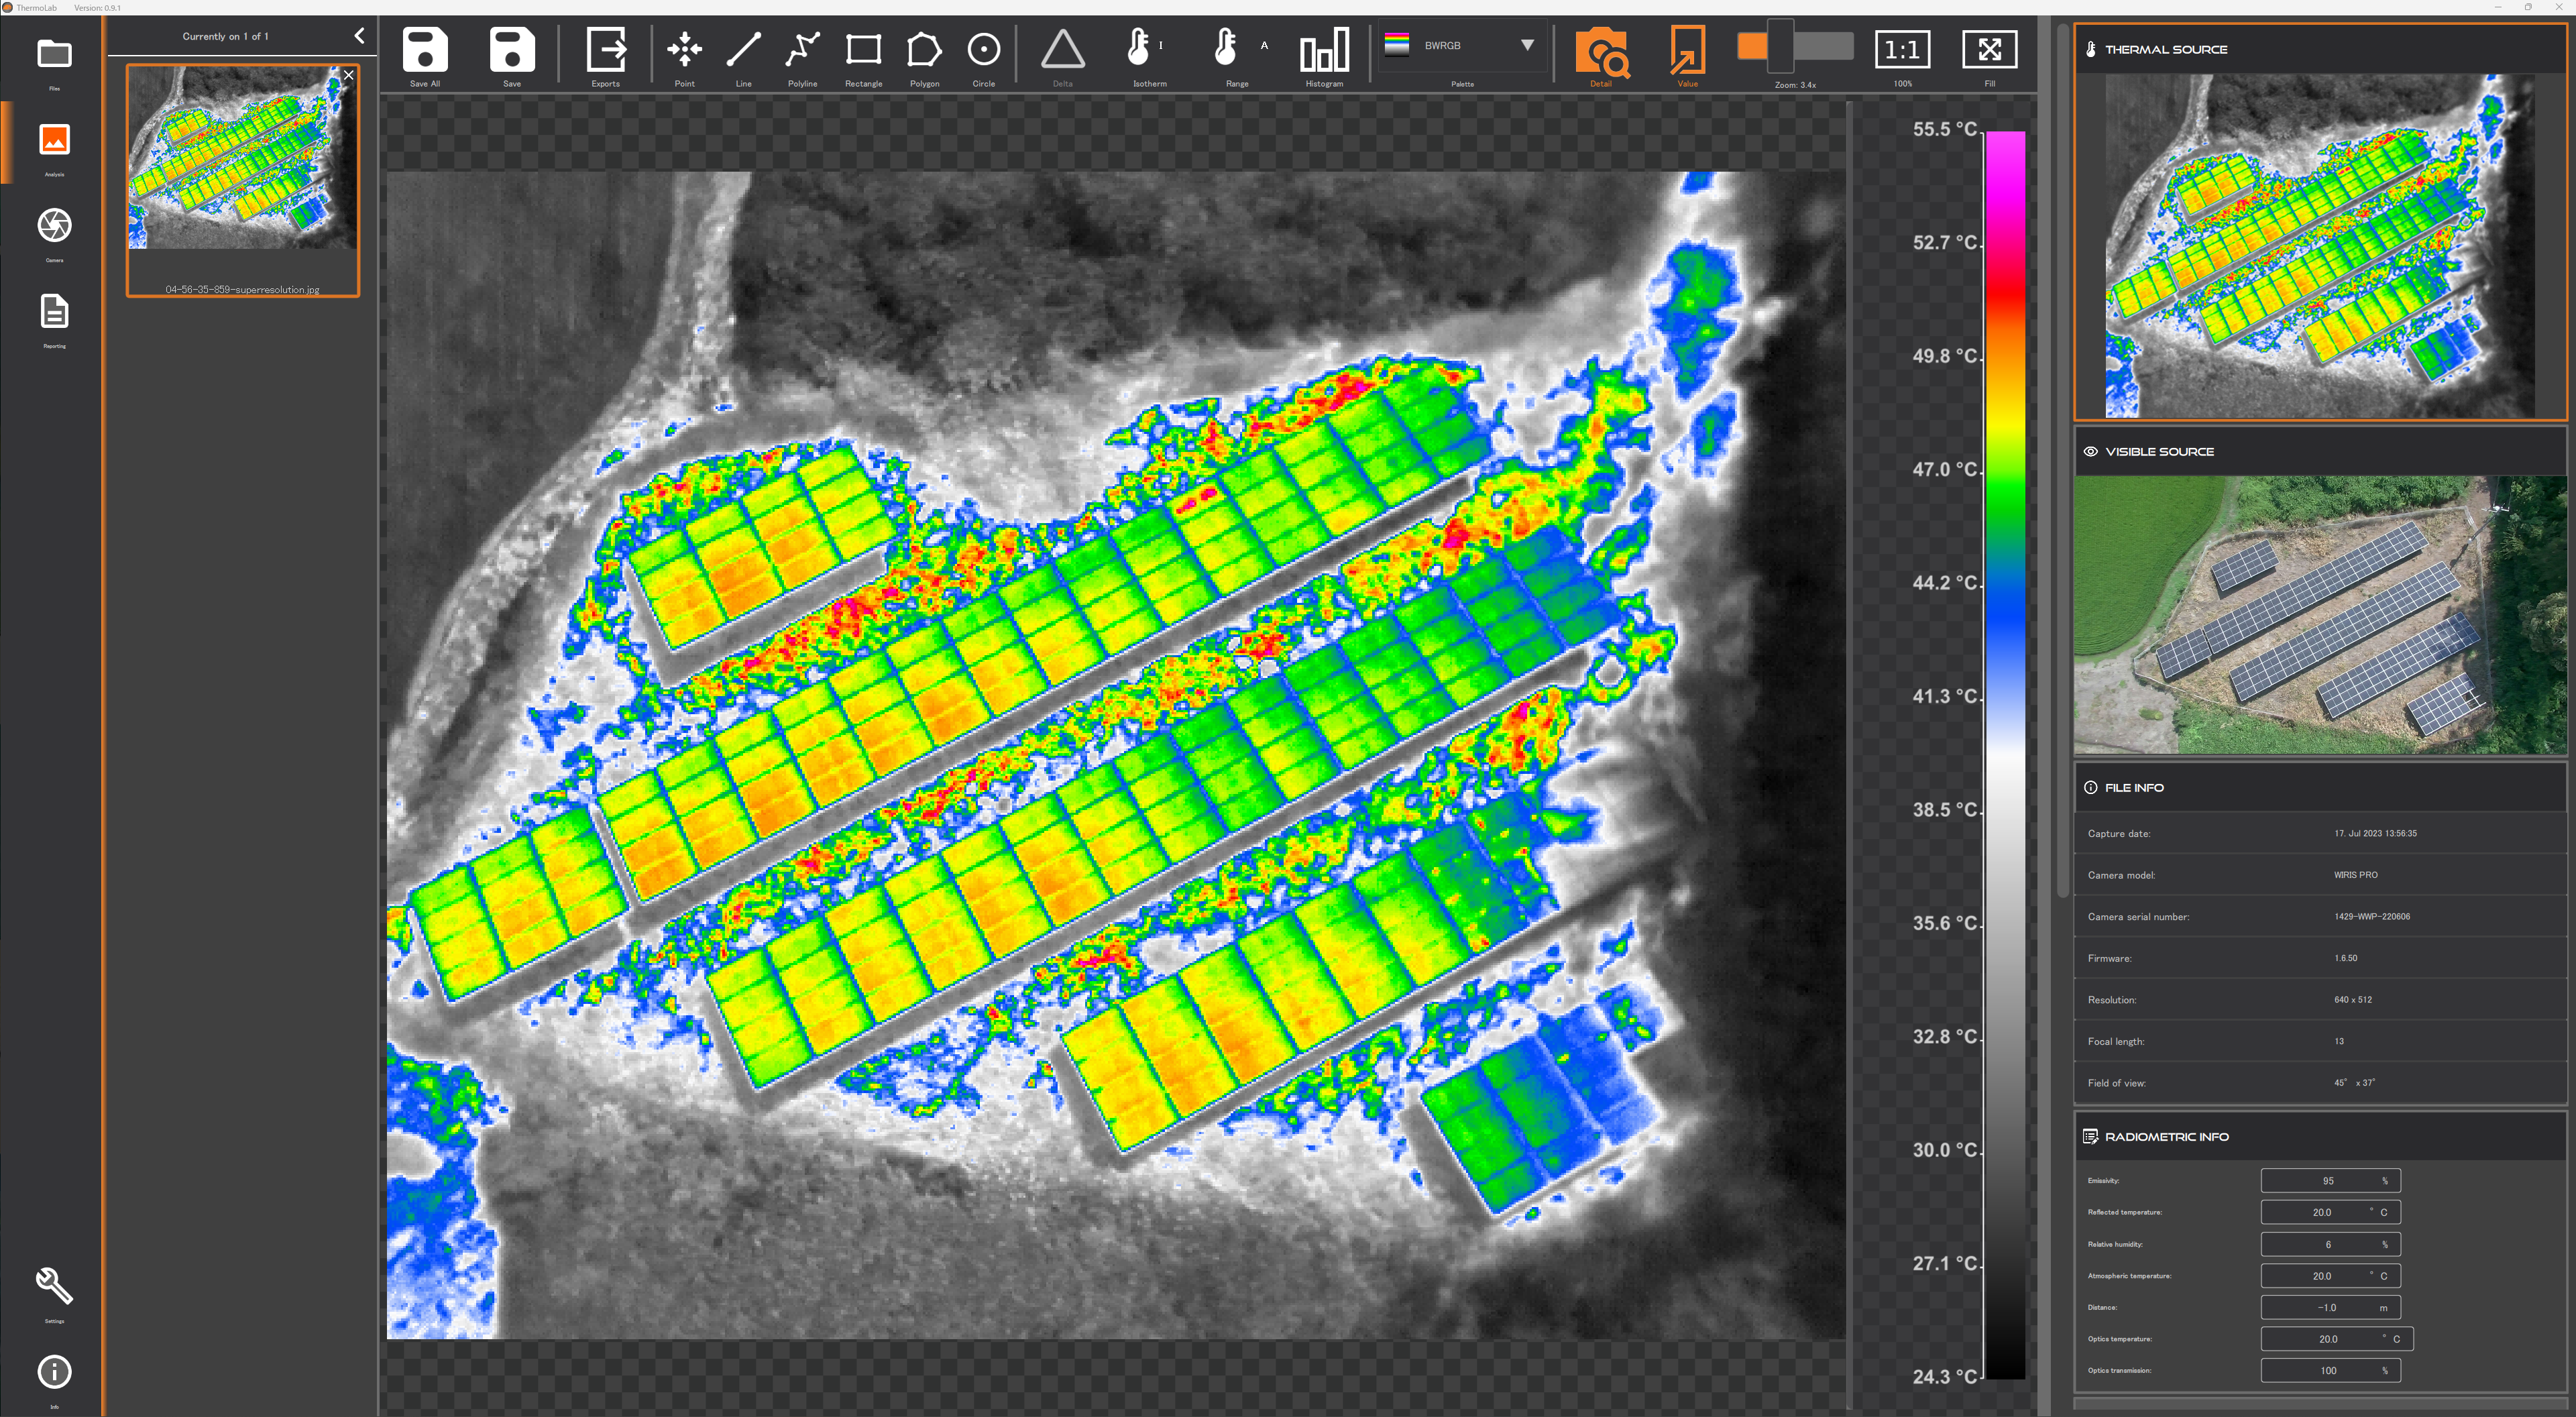Set zoom to 1:1 100%
The height and width of the screenshot is (1417, 2576).
1902,50
